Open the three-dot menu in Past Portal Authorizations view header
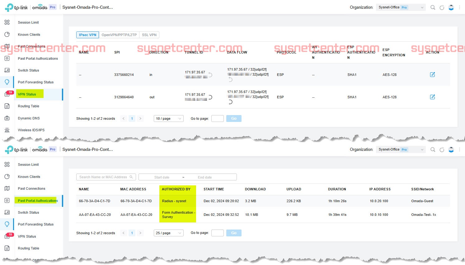This screenshot has width=465, height=265. tap(459, 150)
